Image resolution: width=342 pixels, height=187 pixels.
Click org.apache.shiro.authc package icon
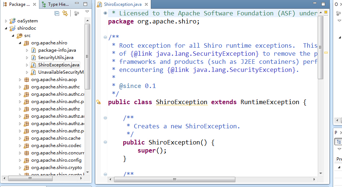pos(26,87)
